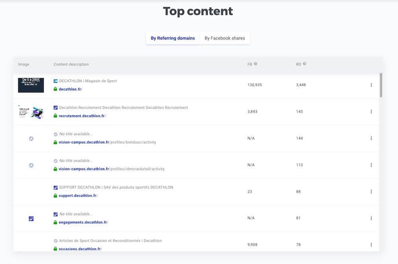The width and height of the screenshot is (398, 264).
Task: Click favicon next to Articles de Sport Occasion
Action: point(56,241)
